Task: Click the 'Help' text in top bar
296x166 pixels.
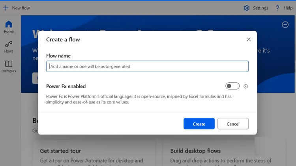Action: pyautogui.click(x=288, y=8)
